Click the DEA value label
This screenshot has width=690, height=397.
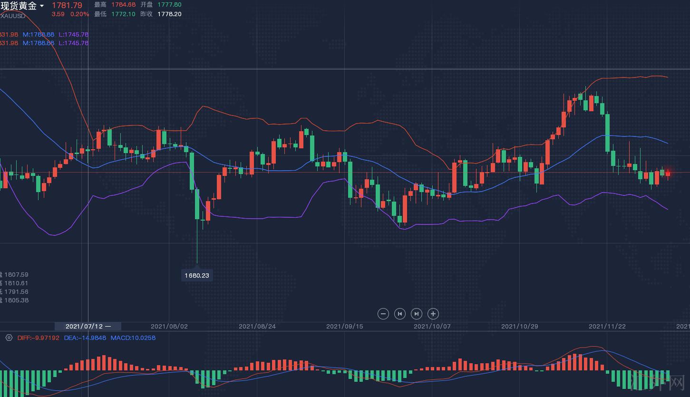click(86, 338)
